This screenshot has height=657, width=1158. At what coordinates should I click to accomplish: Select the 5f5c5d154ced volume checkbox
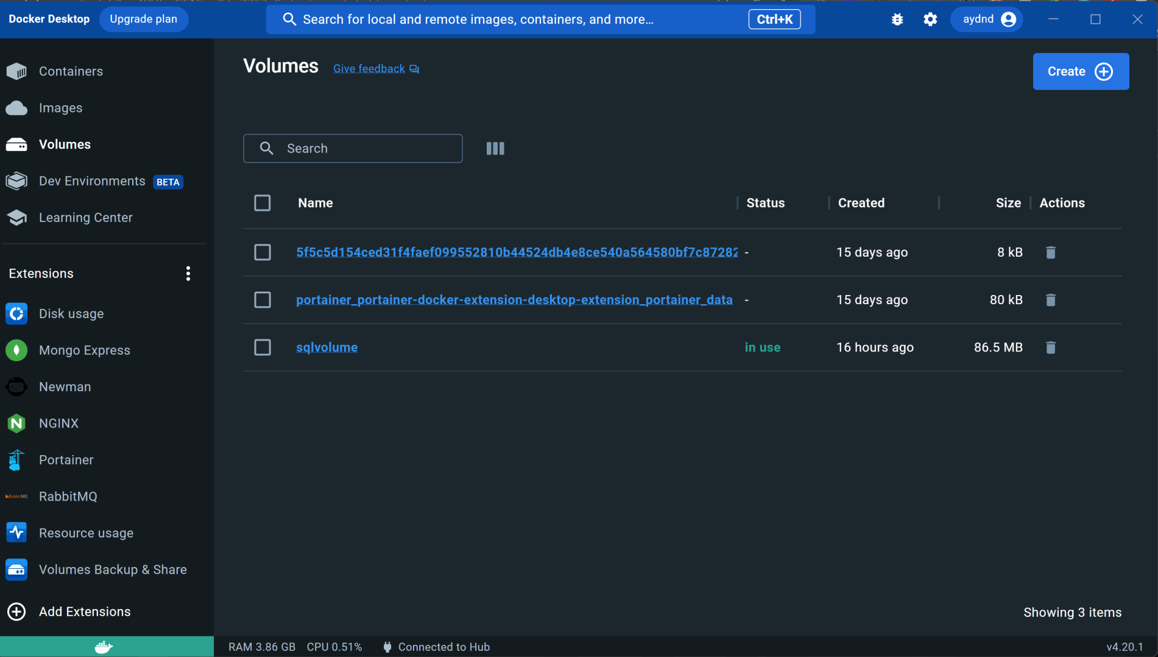(263, 252)
